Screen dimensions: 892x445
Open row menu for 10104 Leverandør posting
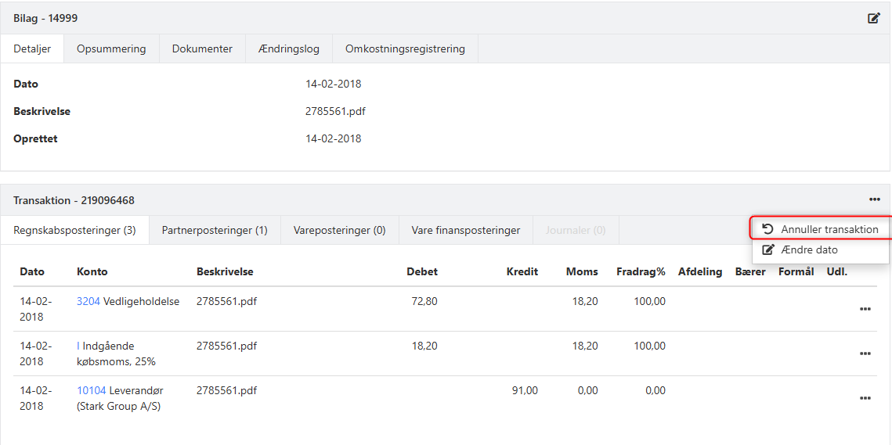coord(865,398)
